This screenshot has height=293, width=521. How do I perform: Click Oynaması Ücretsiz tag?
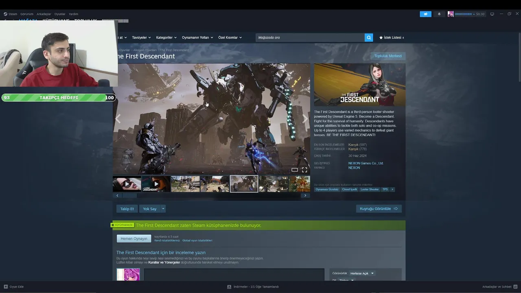(327, 189)
